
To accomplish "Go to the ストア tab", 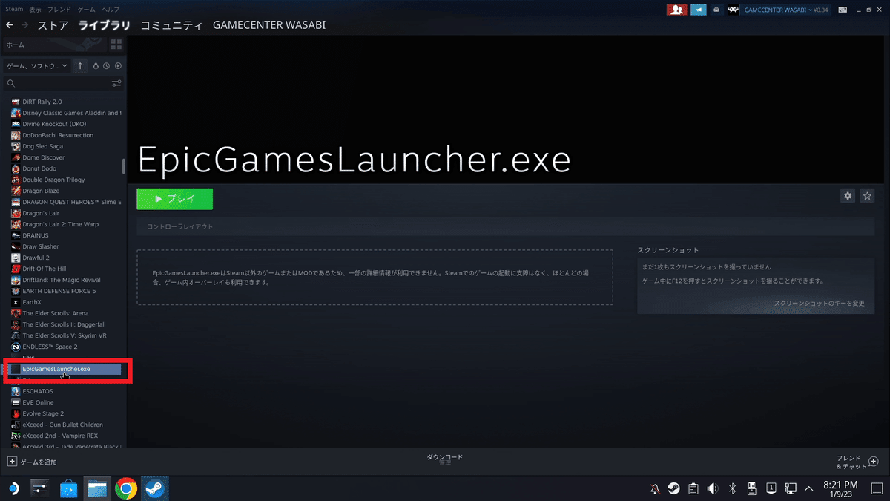I will pos(53,25).
